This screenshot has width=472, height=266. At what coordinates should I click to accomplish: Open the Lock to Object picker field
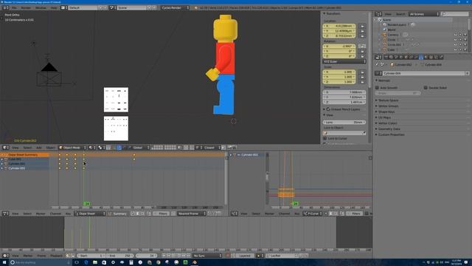pyautogui.click(x=344, y=133)
